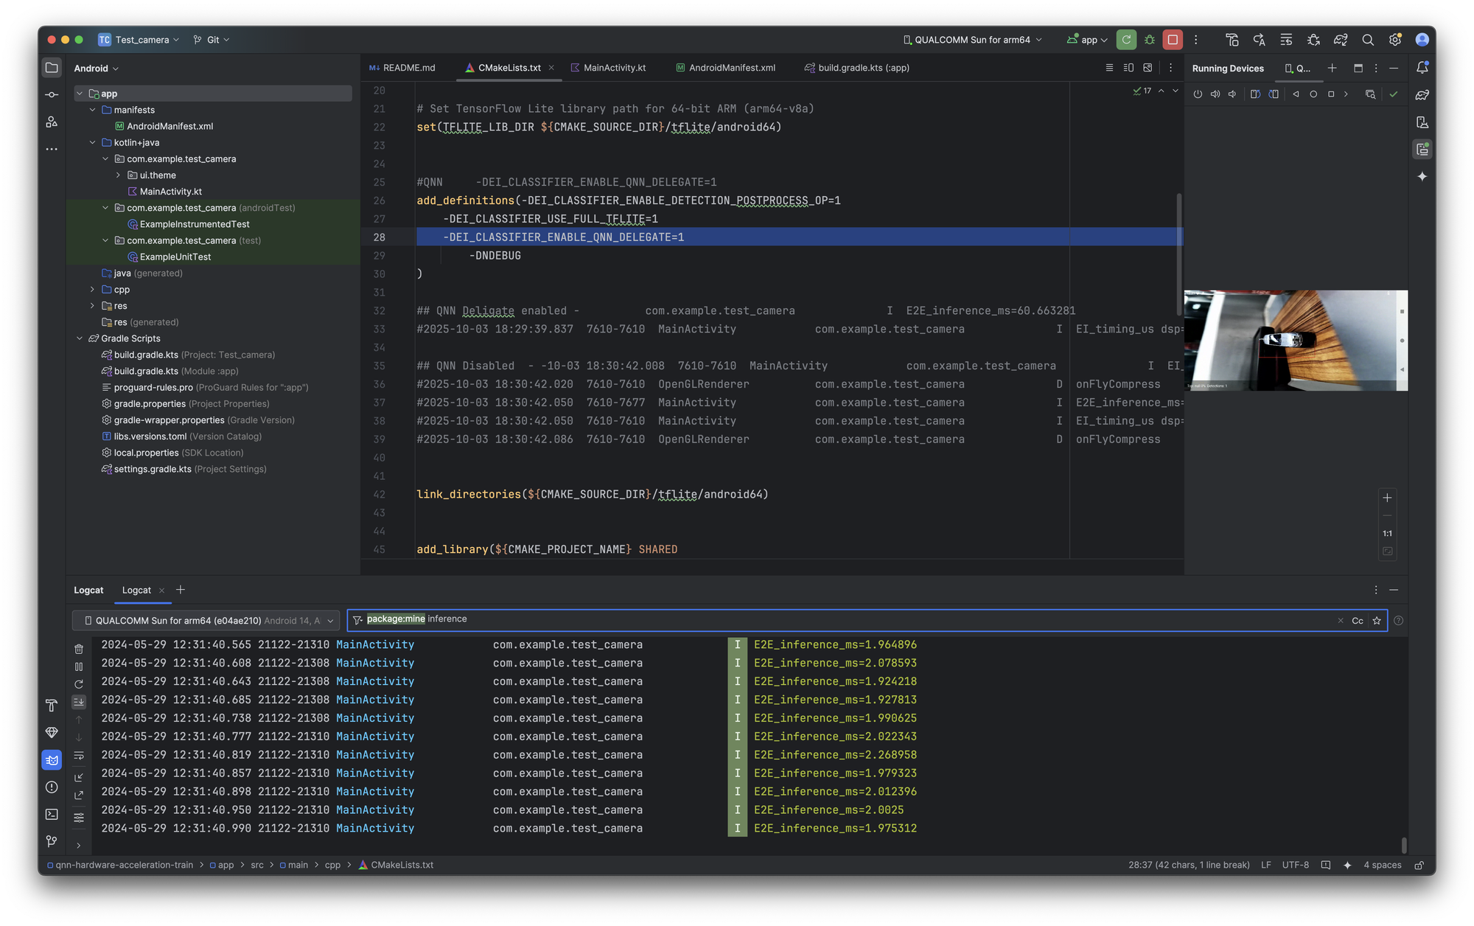This screenshot has height=926, width=1474.
Task: Stop the running app
Action: pos(1173,40)
